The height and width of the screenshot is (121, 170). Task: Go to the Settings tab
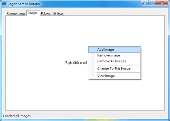(58, 13)
